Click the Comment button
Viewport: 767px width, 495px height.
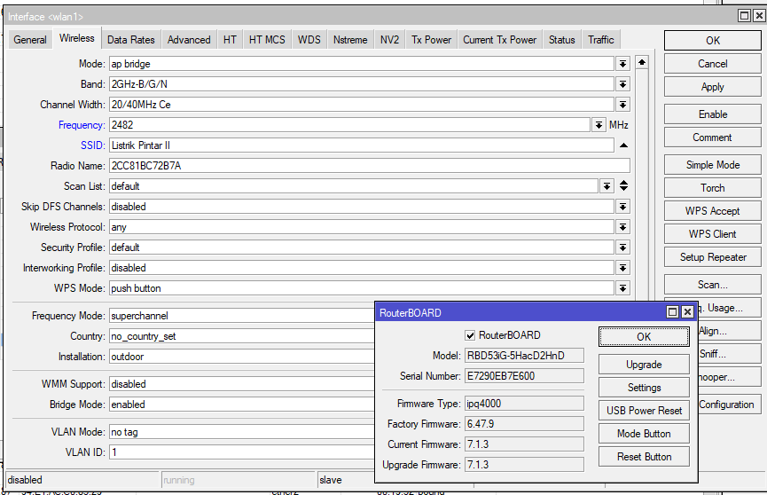click(x=712, y=137)
